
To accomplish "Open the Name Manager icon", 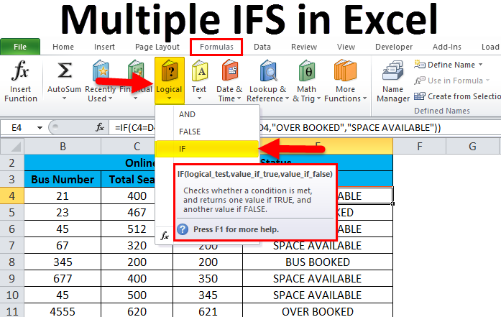I will [x=392, y=70].
